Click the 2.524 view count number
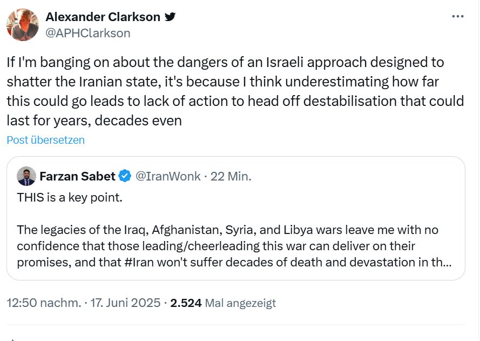The image size is (480, 341). click(x=186, y=303)
